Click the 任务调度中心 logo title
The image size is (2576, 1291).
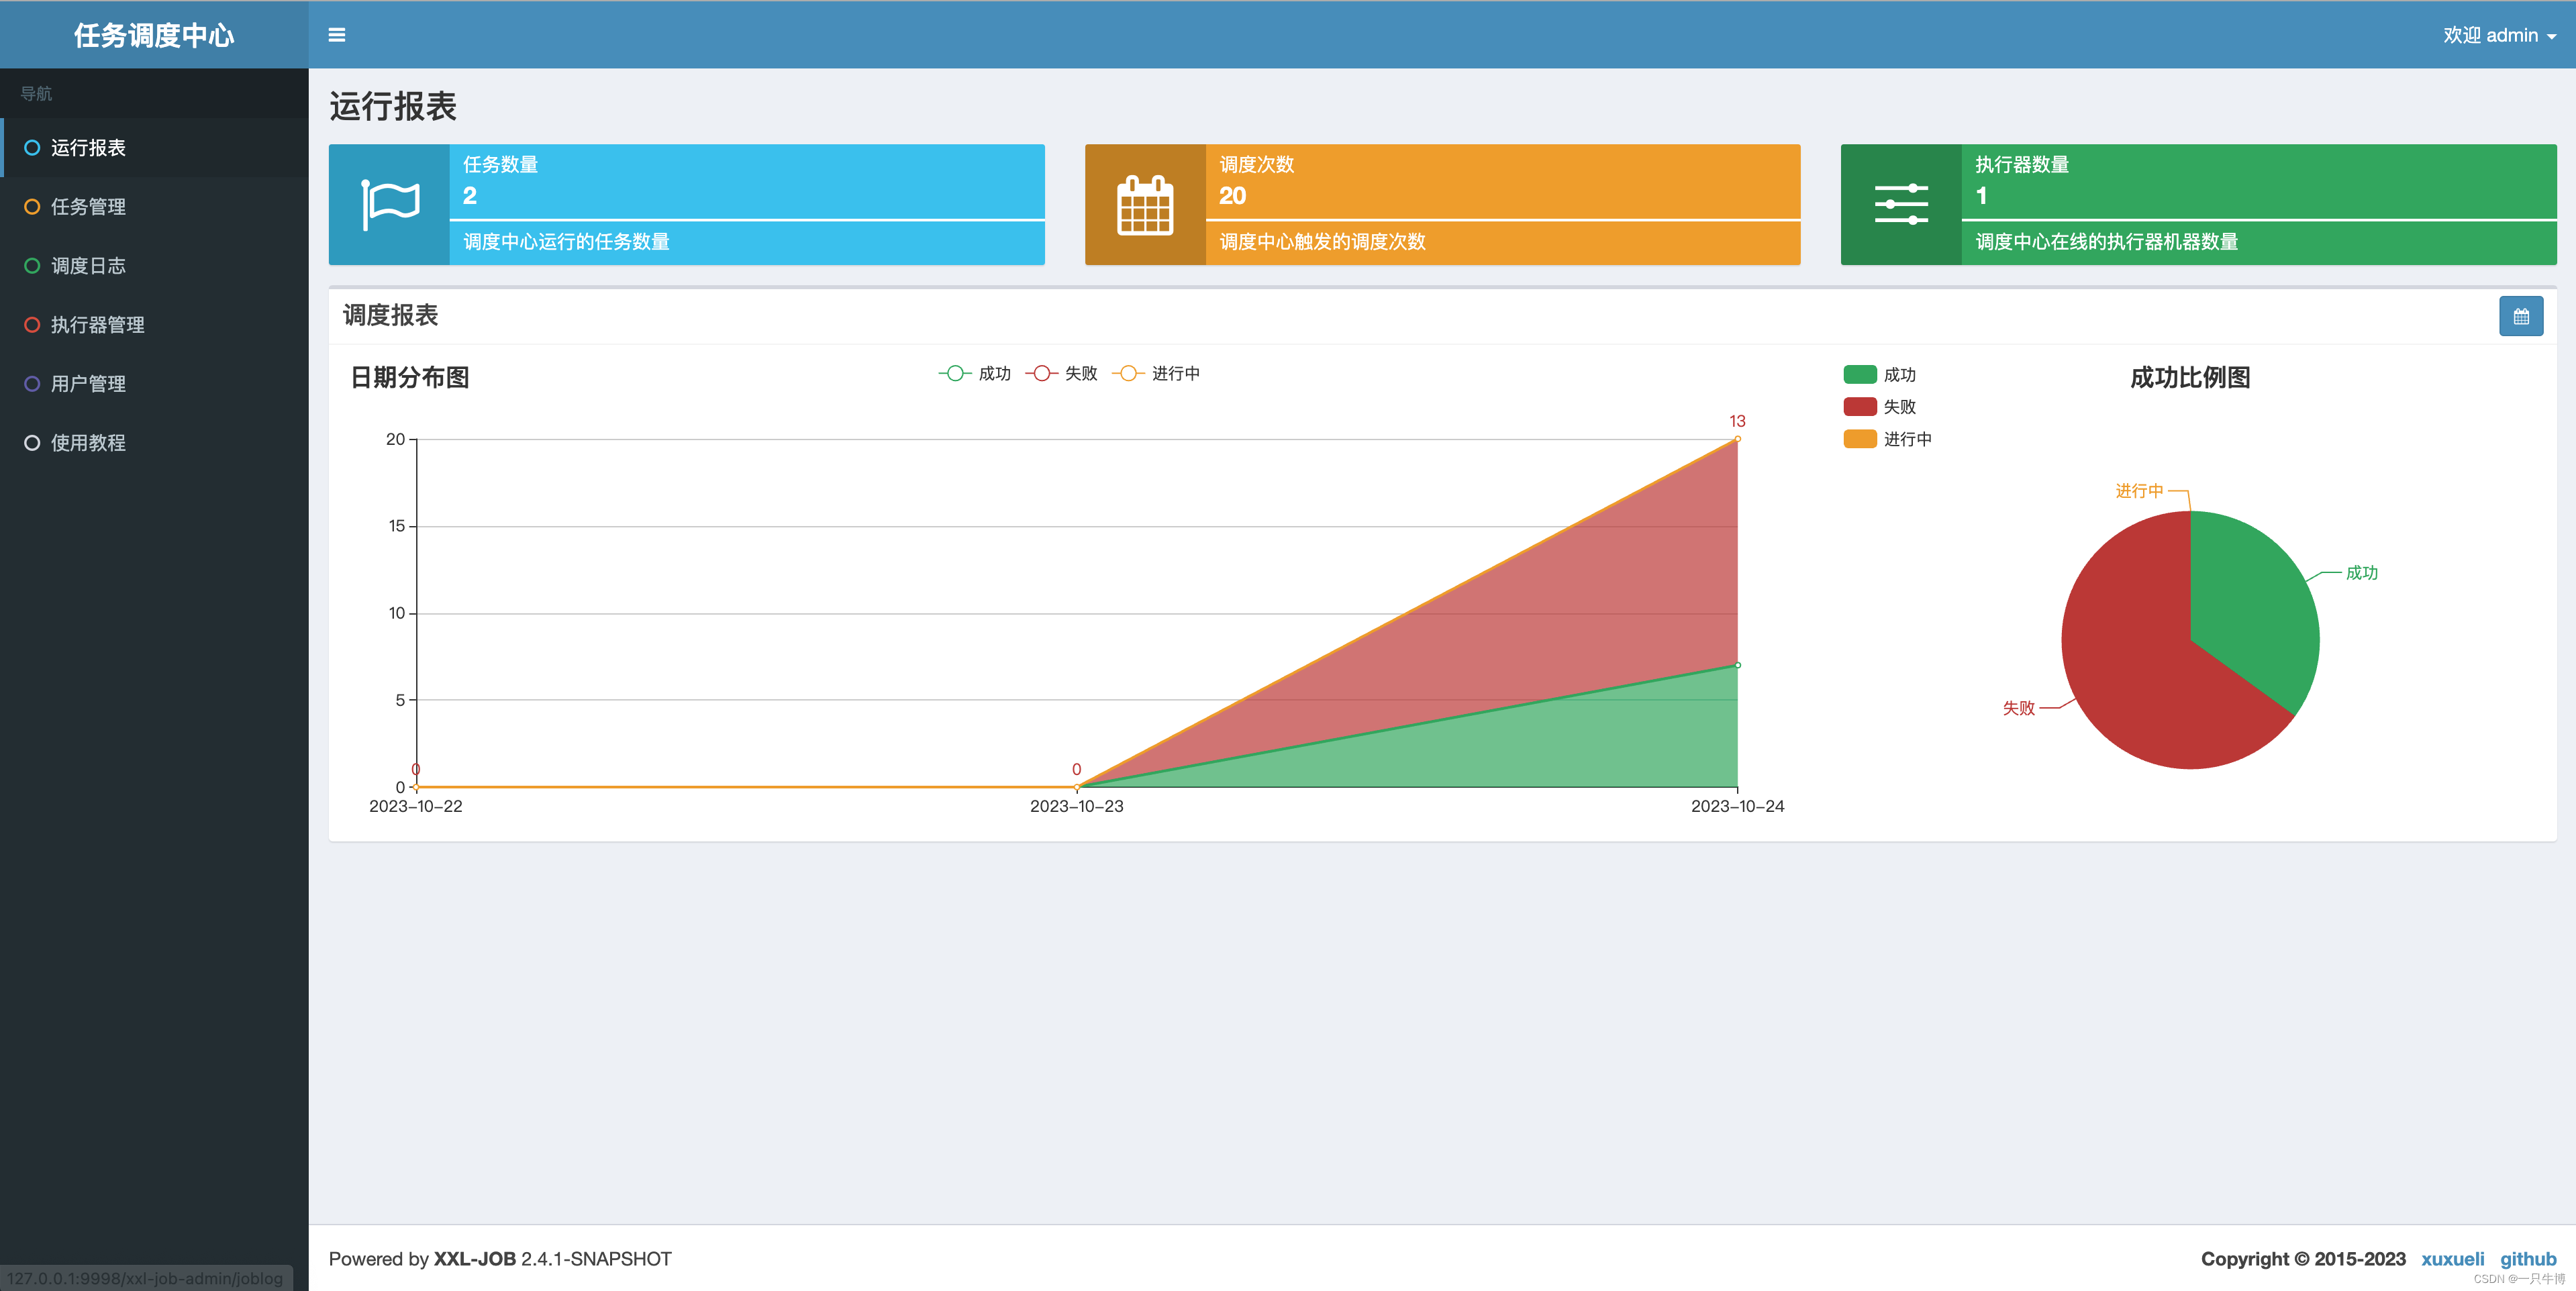[x=154, y=35]
